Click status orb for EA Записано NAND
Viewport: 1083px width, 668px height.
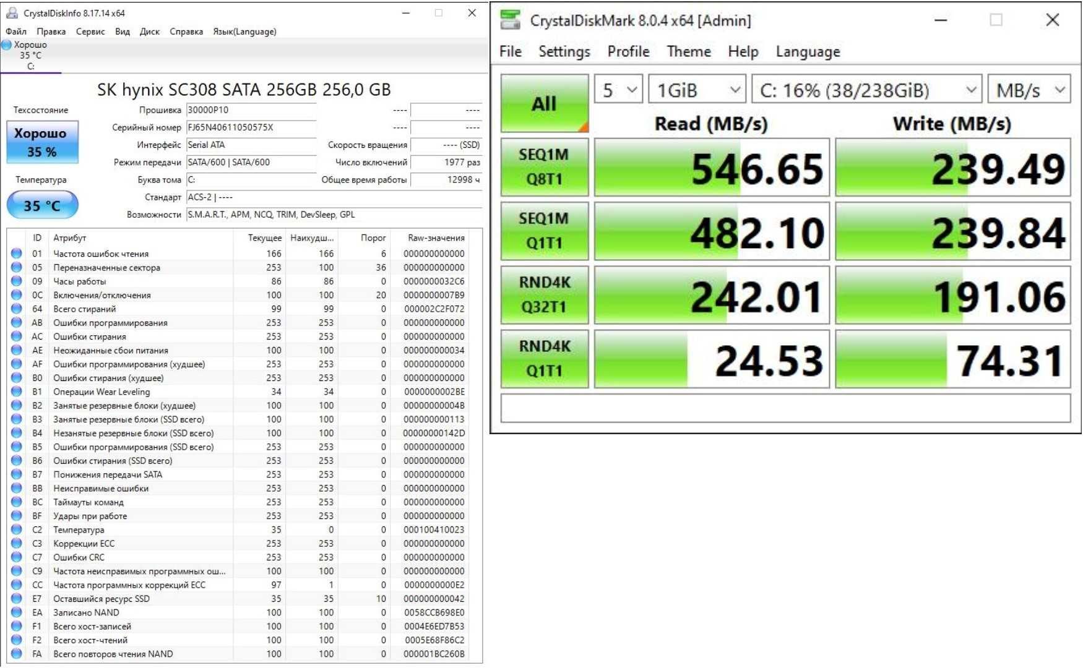click(x=17, y=612)
